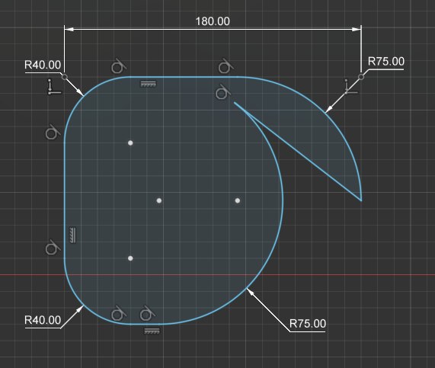Select the upper-left arc center point
This screenshot has width=435, height=368.
click(130, 143)
